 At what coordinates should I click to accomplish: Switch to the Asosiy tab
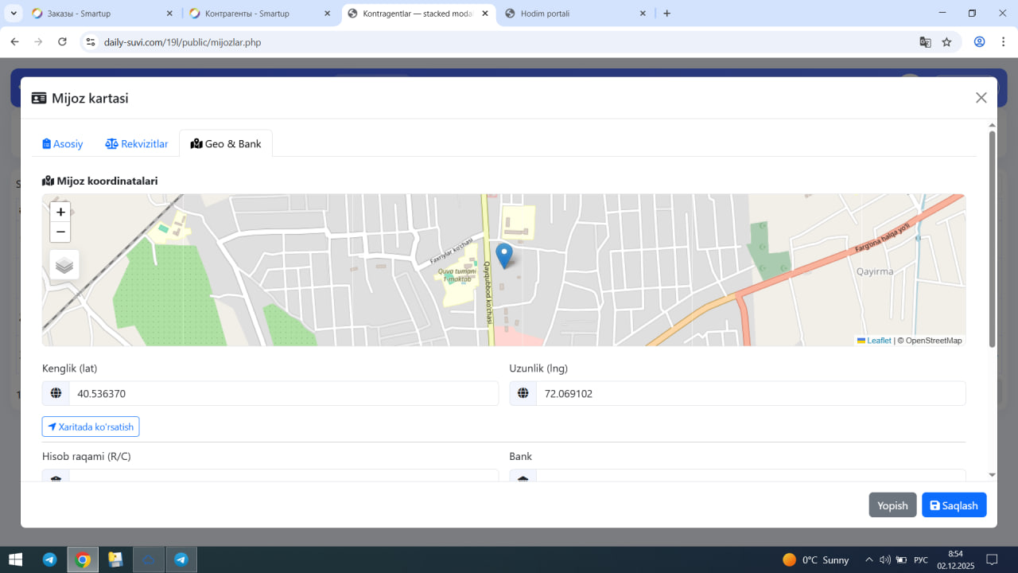63,144
